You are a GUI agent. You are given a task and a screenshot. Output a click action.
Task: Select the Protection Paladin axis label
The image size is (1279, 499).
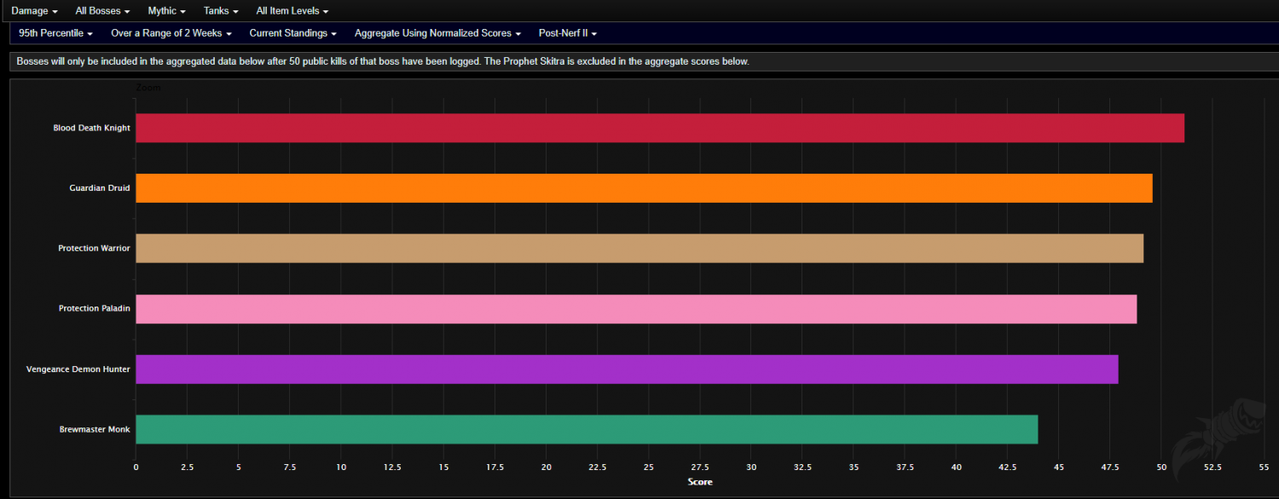[95, 308]
